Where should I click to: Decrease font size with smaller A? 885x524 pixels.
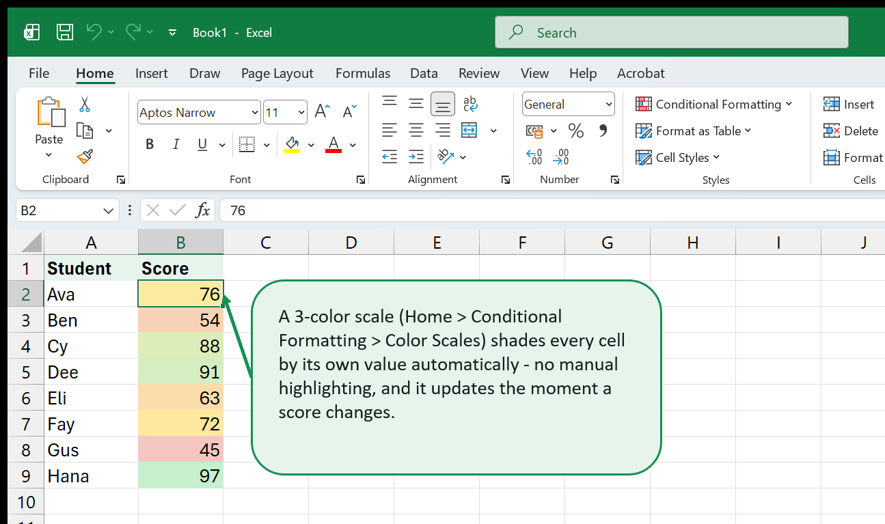[x=349, y=112]
